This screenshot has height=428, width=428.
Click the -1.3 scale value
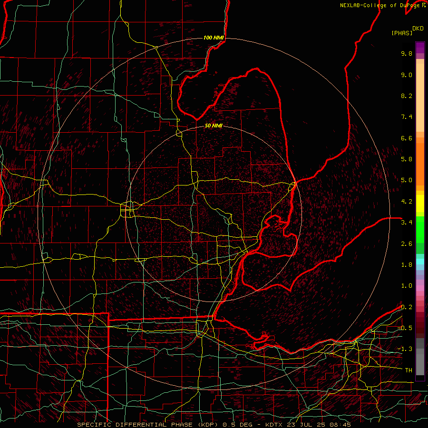[x=405, y=349]
